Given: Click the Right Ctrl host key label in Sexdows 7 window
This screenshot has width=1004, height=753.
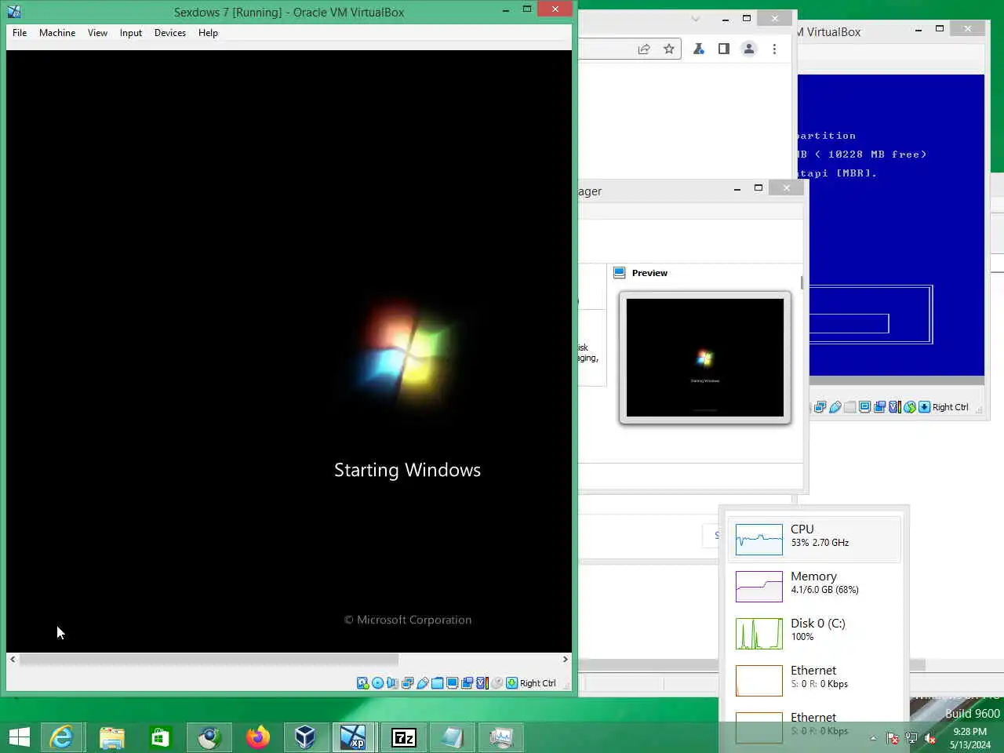Looking at the screenshot, I should pos(538,683).
